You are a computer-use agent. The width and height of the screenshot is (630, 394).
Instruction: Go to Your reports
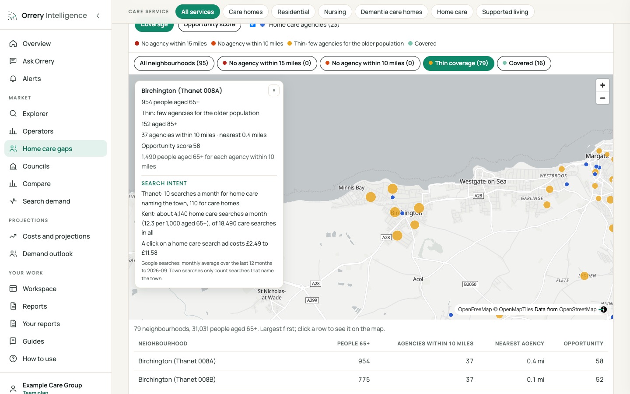pos(56,324)
